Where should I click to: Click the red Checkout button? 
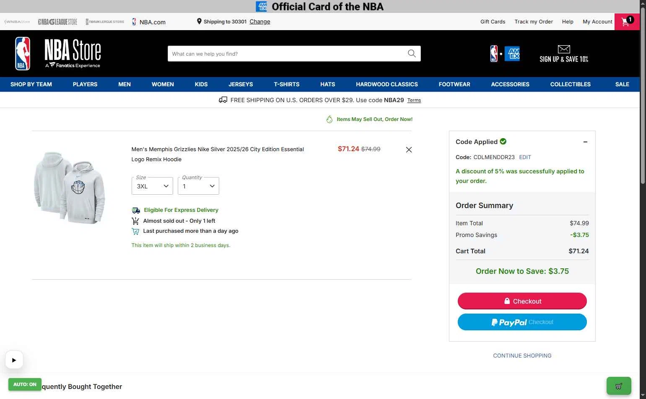click(x=522, y=301)
